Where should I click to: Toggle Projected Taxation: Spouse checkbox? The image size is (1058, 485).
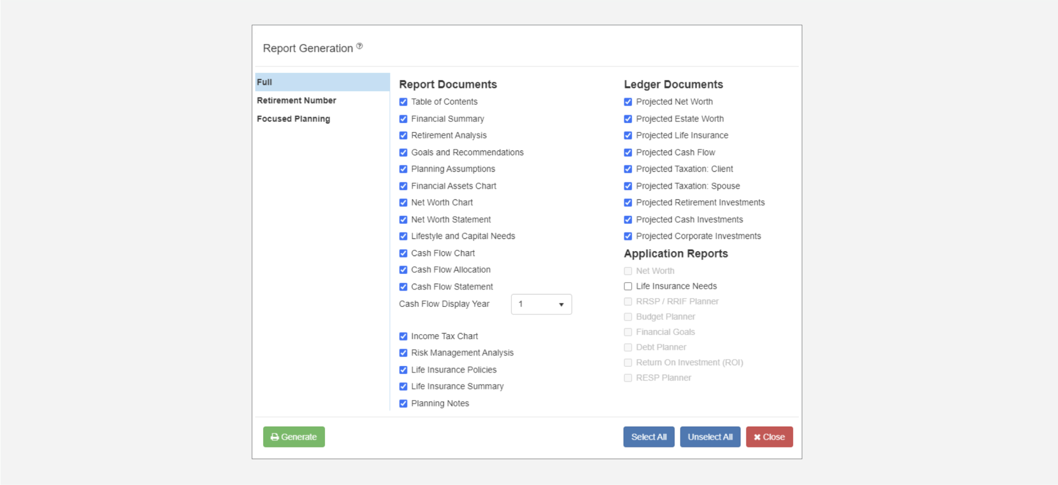628,186
